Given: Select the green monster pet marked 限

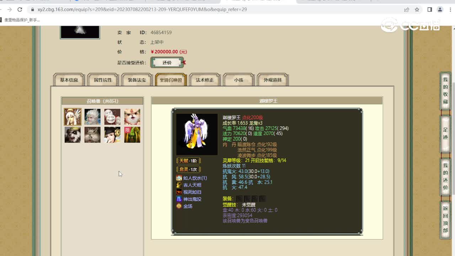Looking at the screenshot, I should [x=132, y=135].
